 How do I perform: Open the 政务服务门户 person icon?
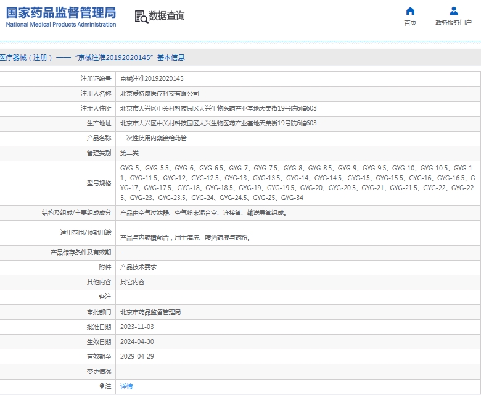tap(454, 11)
